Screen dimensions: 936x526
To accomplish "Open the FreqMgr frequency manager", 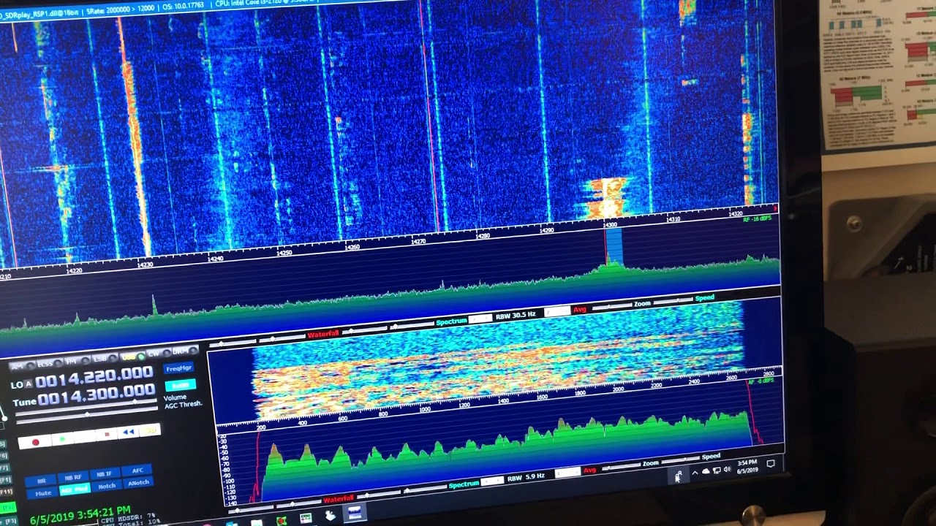I will tap(178, 367).
